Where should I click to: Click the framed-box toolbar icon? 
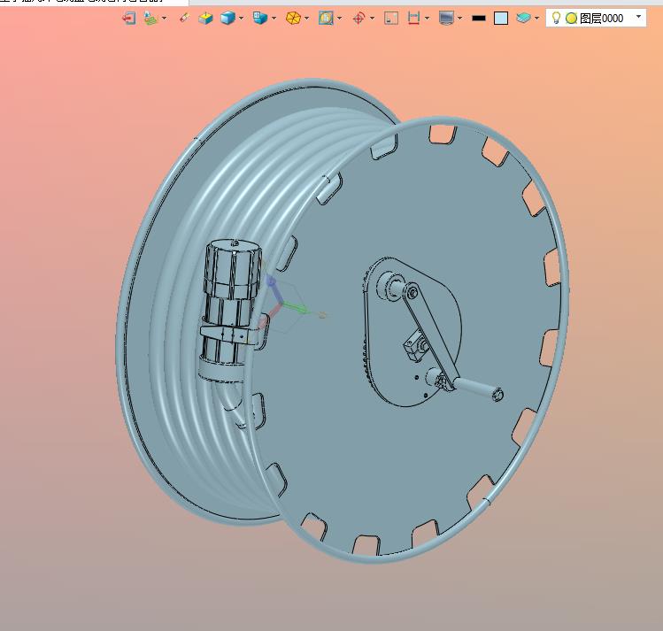[x=326, y=19]
